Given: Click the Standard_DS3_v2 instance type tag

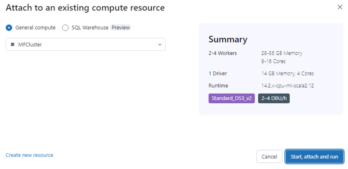Looking at the screenshot, I should [231, 98].
